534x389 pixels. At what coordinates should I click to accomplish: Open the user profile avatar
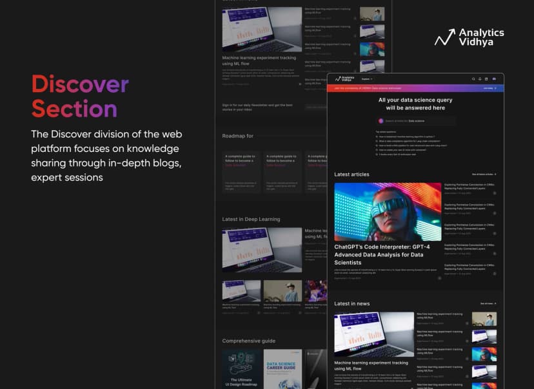point(495,79)
